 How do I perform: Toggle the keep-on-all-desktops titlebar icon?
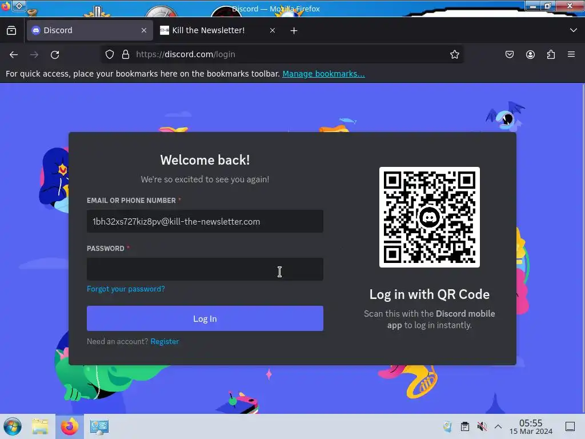coord(19,6)
